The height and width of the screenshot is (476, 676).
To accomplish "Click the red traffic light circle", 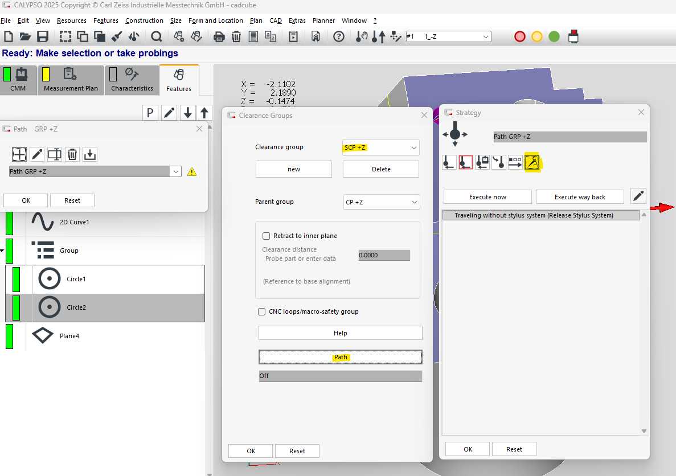I will pyautogui.click(x=519, y=37).
